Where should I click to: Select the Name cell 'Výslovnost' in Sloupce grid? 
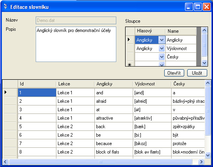(181, 48)
